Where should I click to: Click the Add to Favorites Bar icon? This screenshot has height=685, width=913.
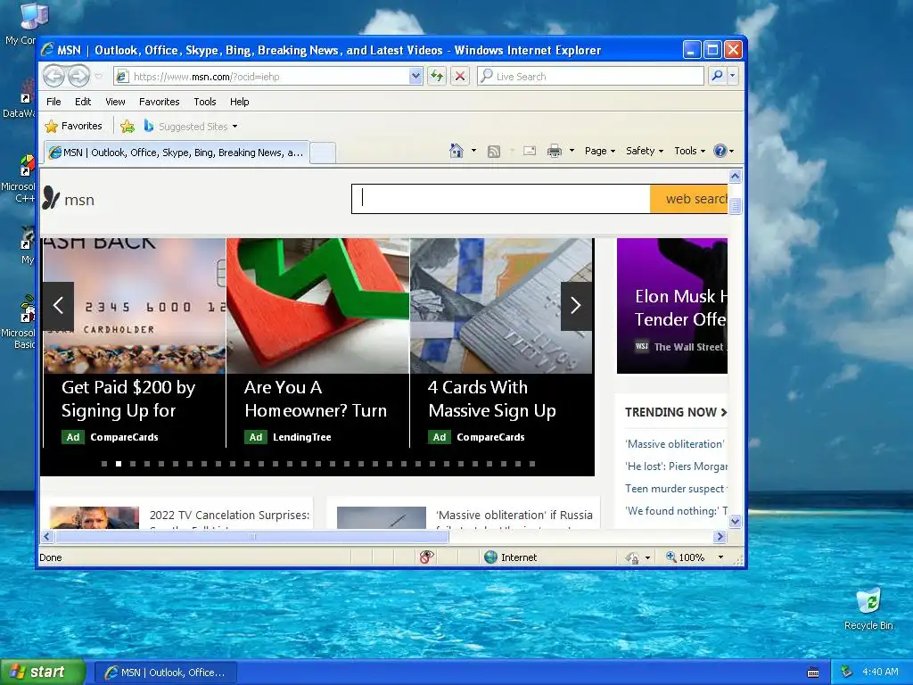pos(127,126)
